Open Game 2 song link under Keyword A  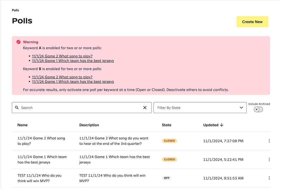[62, 56]
